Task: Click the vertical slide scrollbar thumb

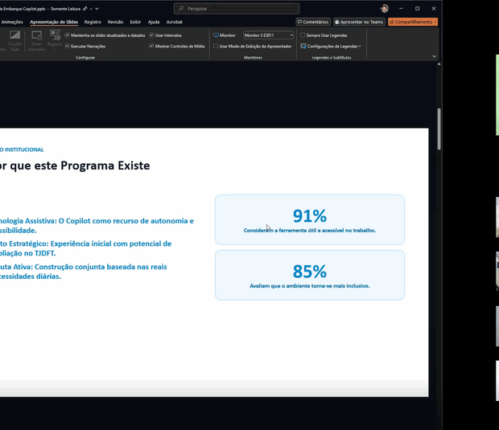Action: [439, 129]
